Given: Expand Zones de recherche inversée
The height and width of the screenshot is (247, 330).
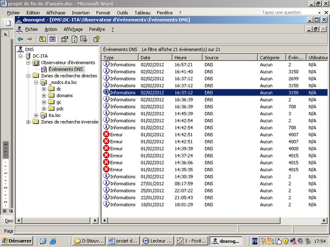Looking at the screenshot, I should [x=29, y=122].
